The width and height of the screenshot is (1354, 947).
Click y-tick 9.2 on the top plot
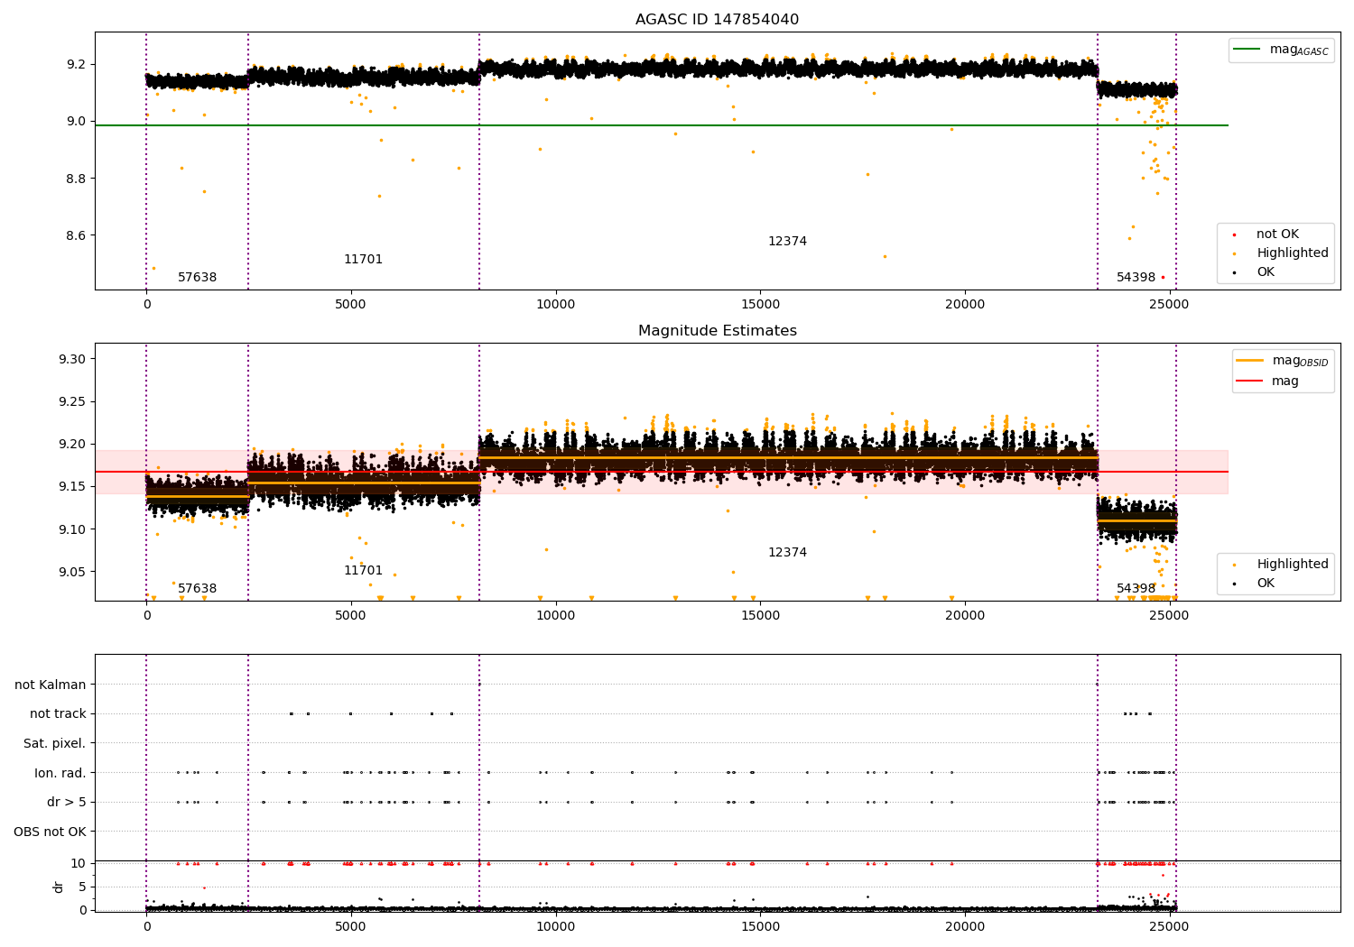point(77,65)
